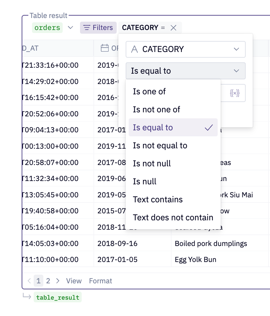270x316 pixels.
Task: Expand the orders table chevron
Action: point(70,28)
